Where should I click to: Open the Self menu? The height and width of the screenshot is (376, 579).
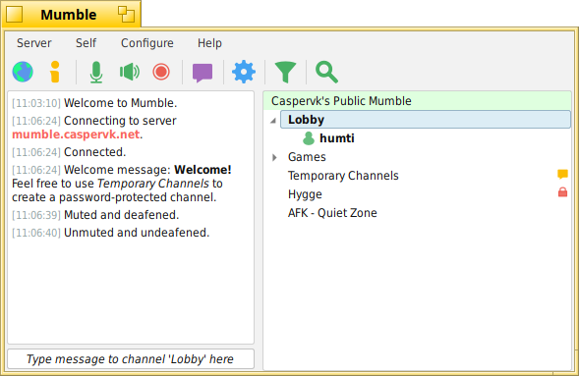[x=87, y=43]
